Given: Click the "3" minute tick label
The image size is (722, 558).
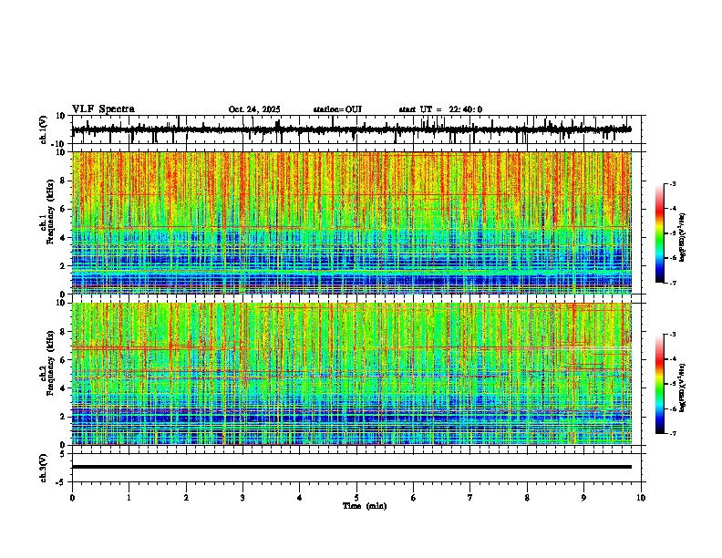Looking at the screenshot, I should pyautogui.click(x=242, y=498).
